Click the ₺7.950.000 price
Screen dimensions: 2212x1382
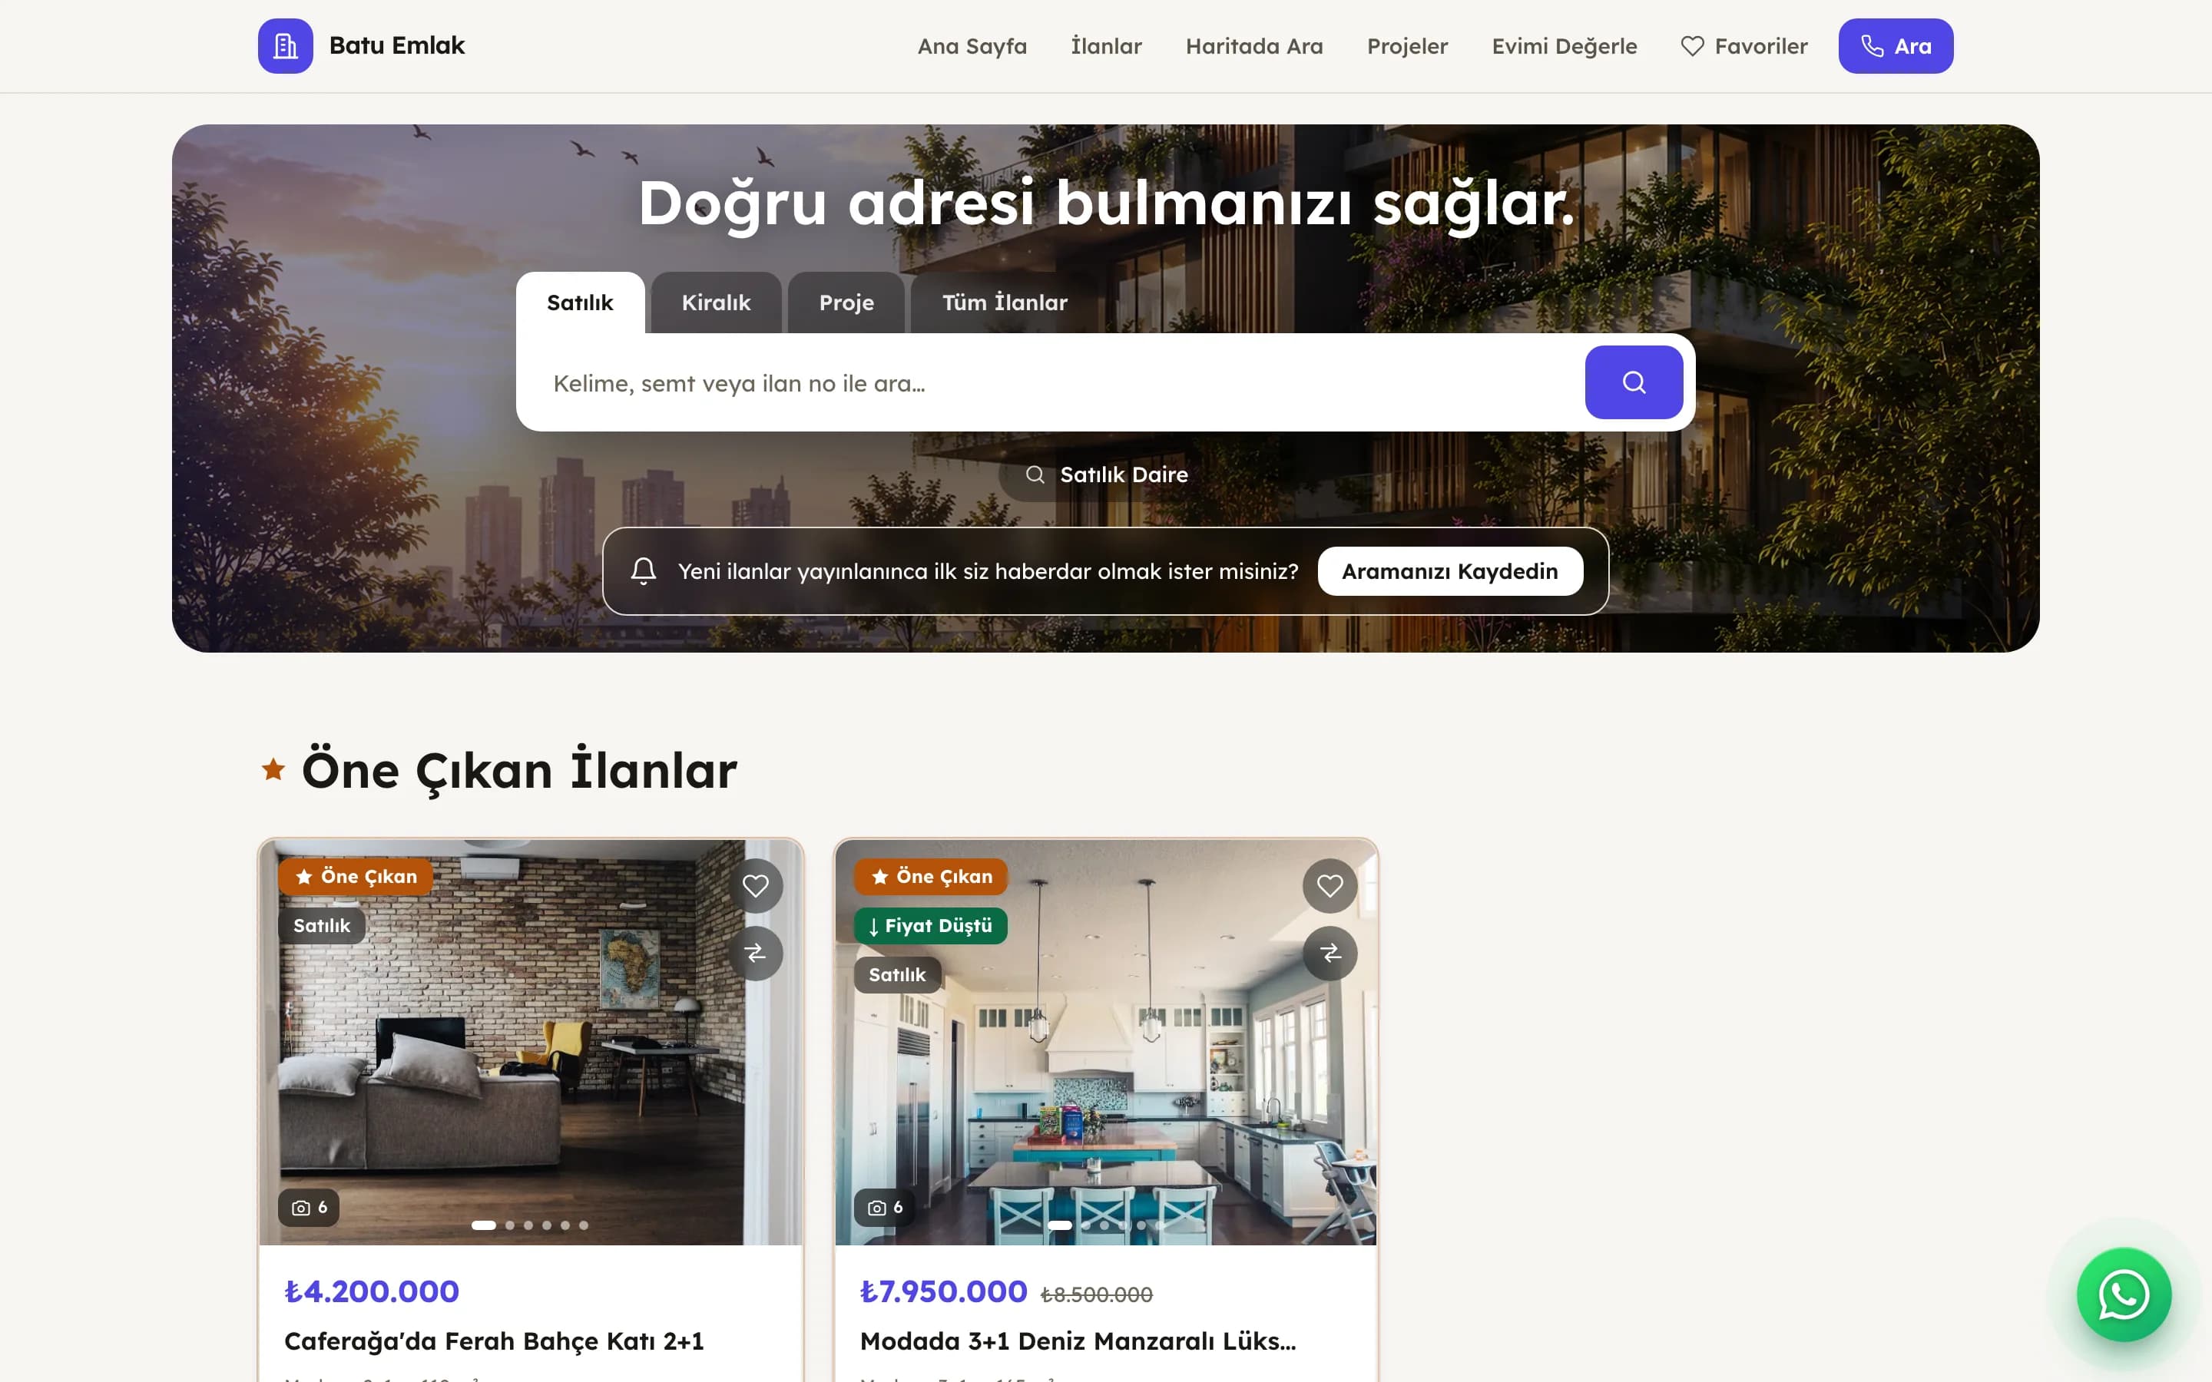(943, 1291)
